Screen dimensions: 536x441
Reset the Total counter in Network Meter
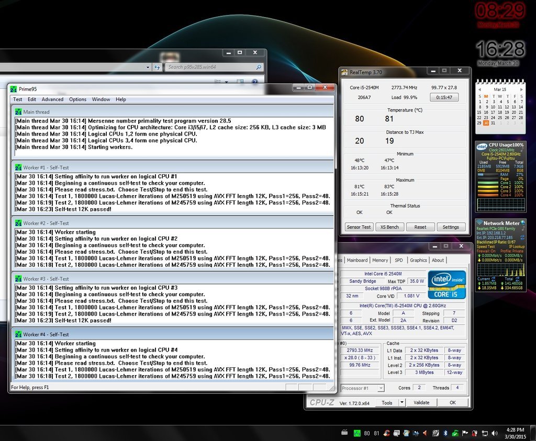518,279
